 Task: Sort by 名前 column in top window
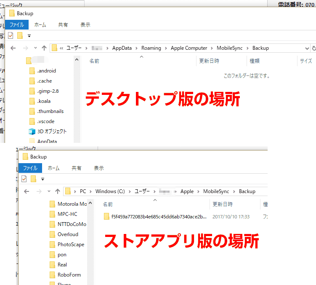[94, 61]
